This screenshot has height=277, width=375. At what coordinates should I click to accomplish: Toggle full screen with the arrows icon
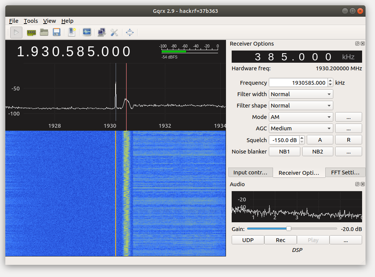tap(130, 33)
